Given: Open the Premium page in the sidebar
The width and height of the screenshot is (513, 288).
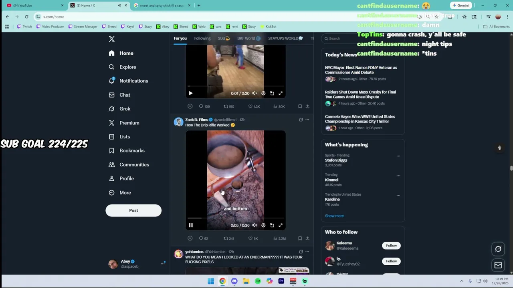Looking at the screenshot, I should coord(124,123).
